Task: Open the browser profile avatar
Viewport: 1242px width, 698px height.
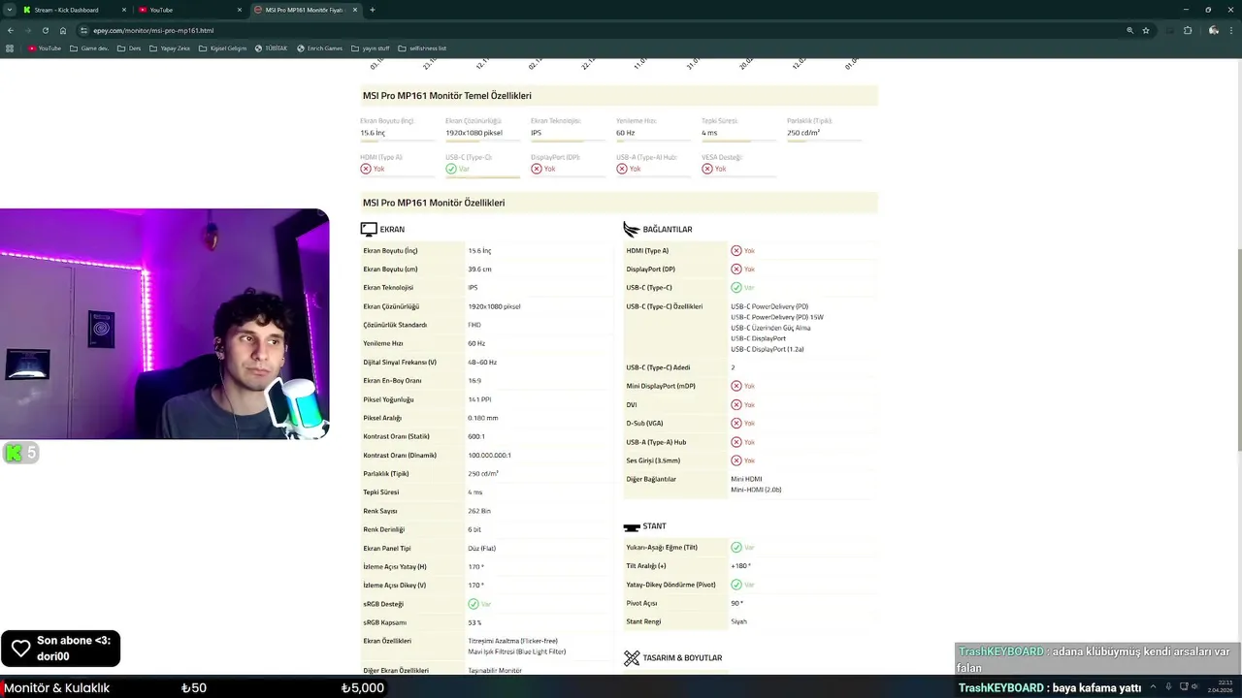Action: coord(1214,30)
